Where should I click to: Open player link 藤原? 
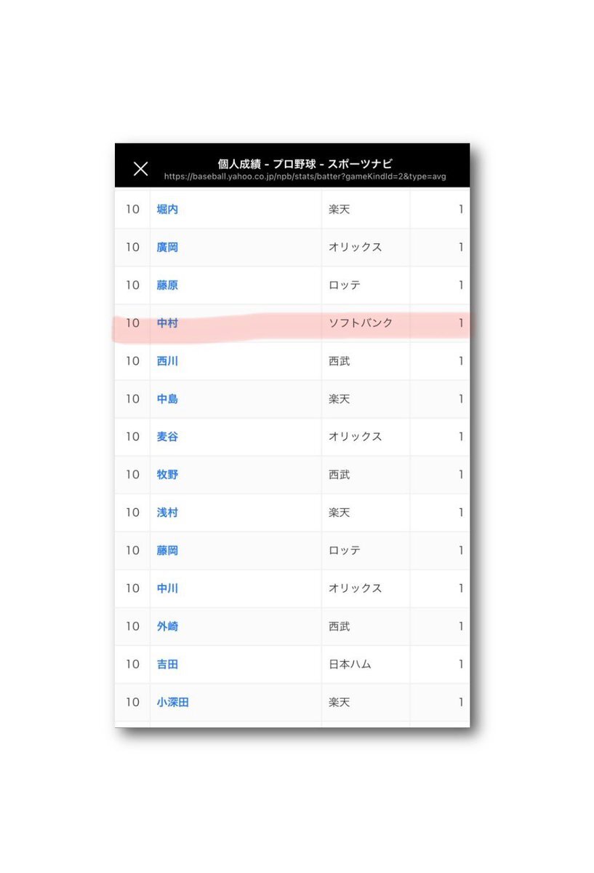point(167,285)
